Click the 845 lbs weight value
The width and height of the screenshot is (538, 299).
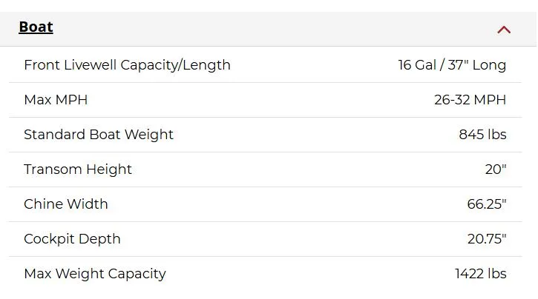[482, 135]
